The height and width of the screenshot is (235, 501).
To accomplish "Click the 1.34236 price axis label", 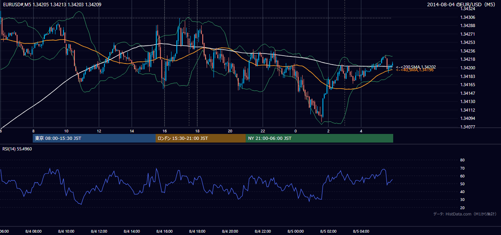I will tap(468, 51).
